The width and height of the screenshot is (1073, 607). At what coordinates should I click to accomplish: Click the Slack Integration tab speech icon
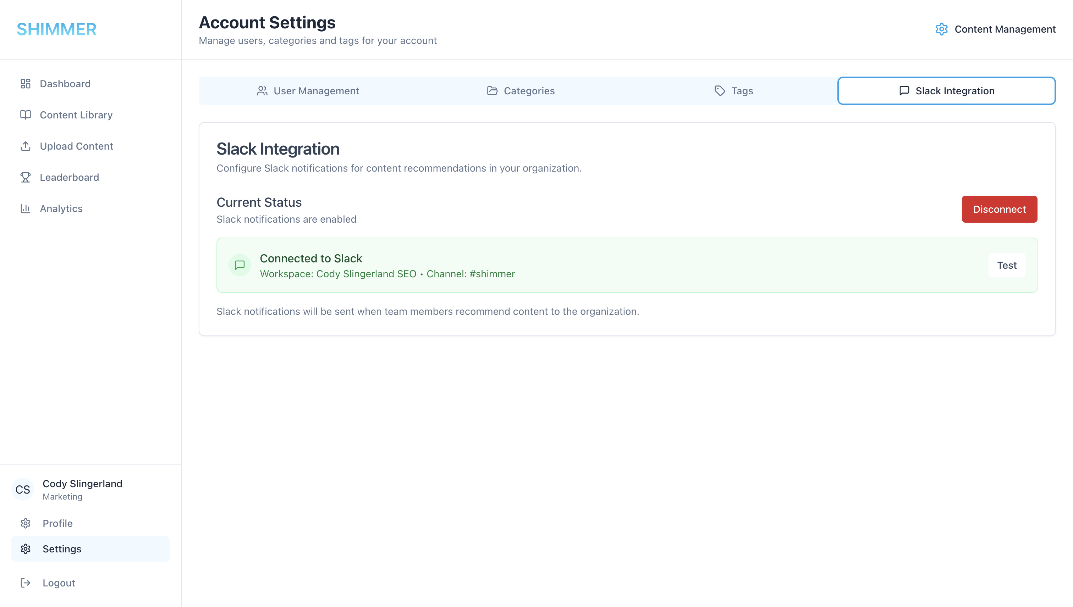pyautogui.click(x=904, y=90)
